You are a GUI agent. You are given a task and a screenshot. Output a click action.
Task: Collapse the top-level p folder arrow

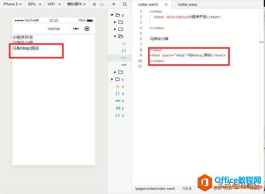pyautogui.click(x=112, y=15)
